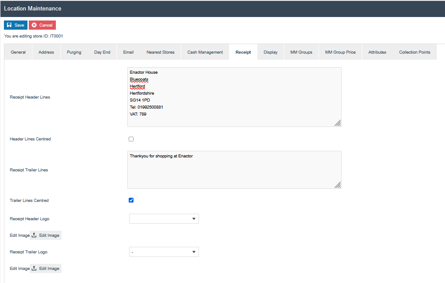Switch to the Nearest Stores tab

(161, 52)
